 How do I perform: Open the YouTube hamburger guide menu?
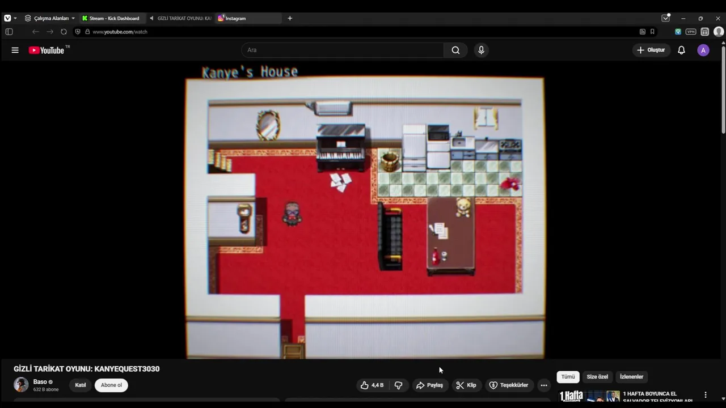point(15,50)
